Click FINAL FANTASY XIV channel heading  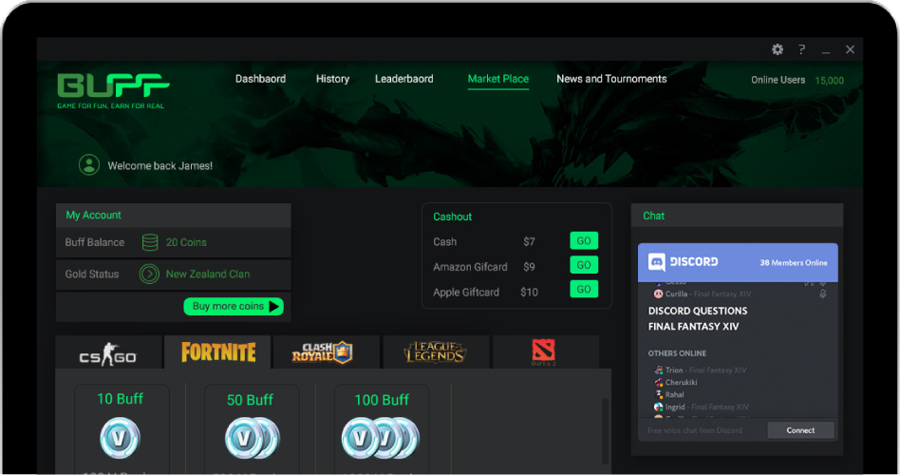pos(693,326)
